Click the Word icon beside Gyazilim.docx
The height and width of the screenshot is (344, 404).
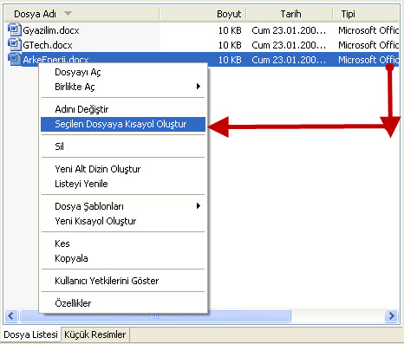pos(15,29)
